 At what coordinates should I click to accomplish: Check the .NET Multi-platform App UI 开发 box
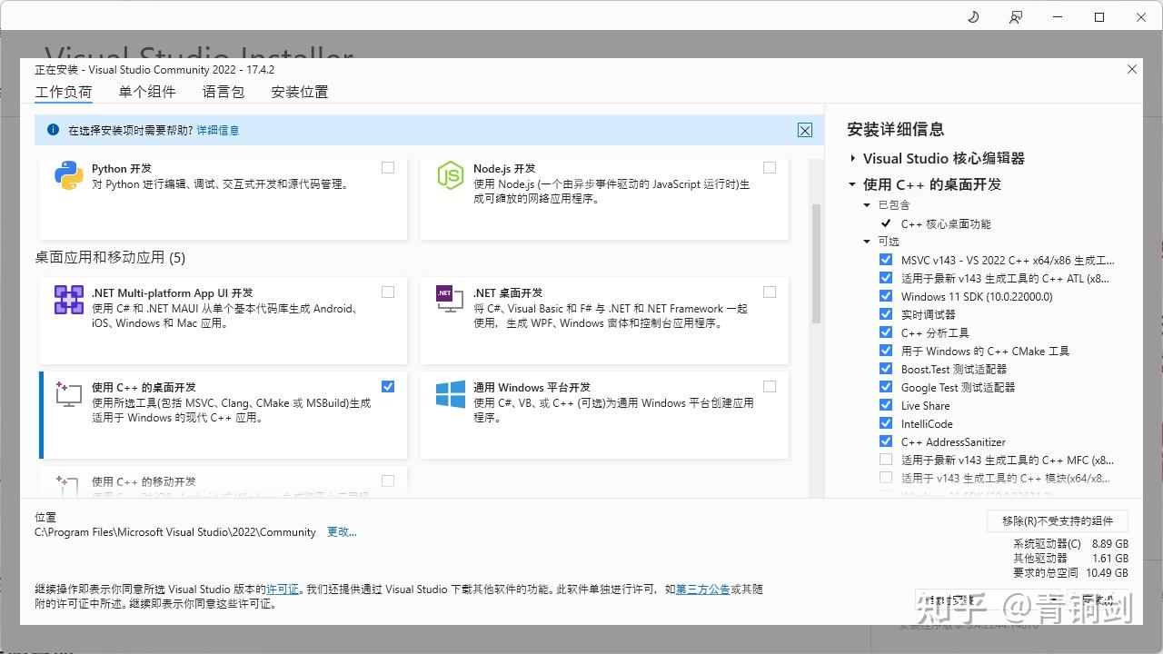(388, 292)
